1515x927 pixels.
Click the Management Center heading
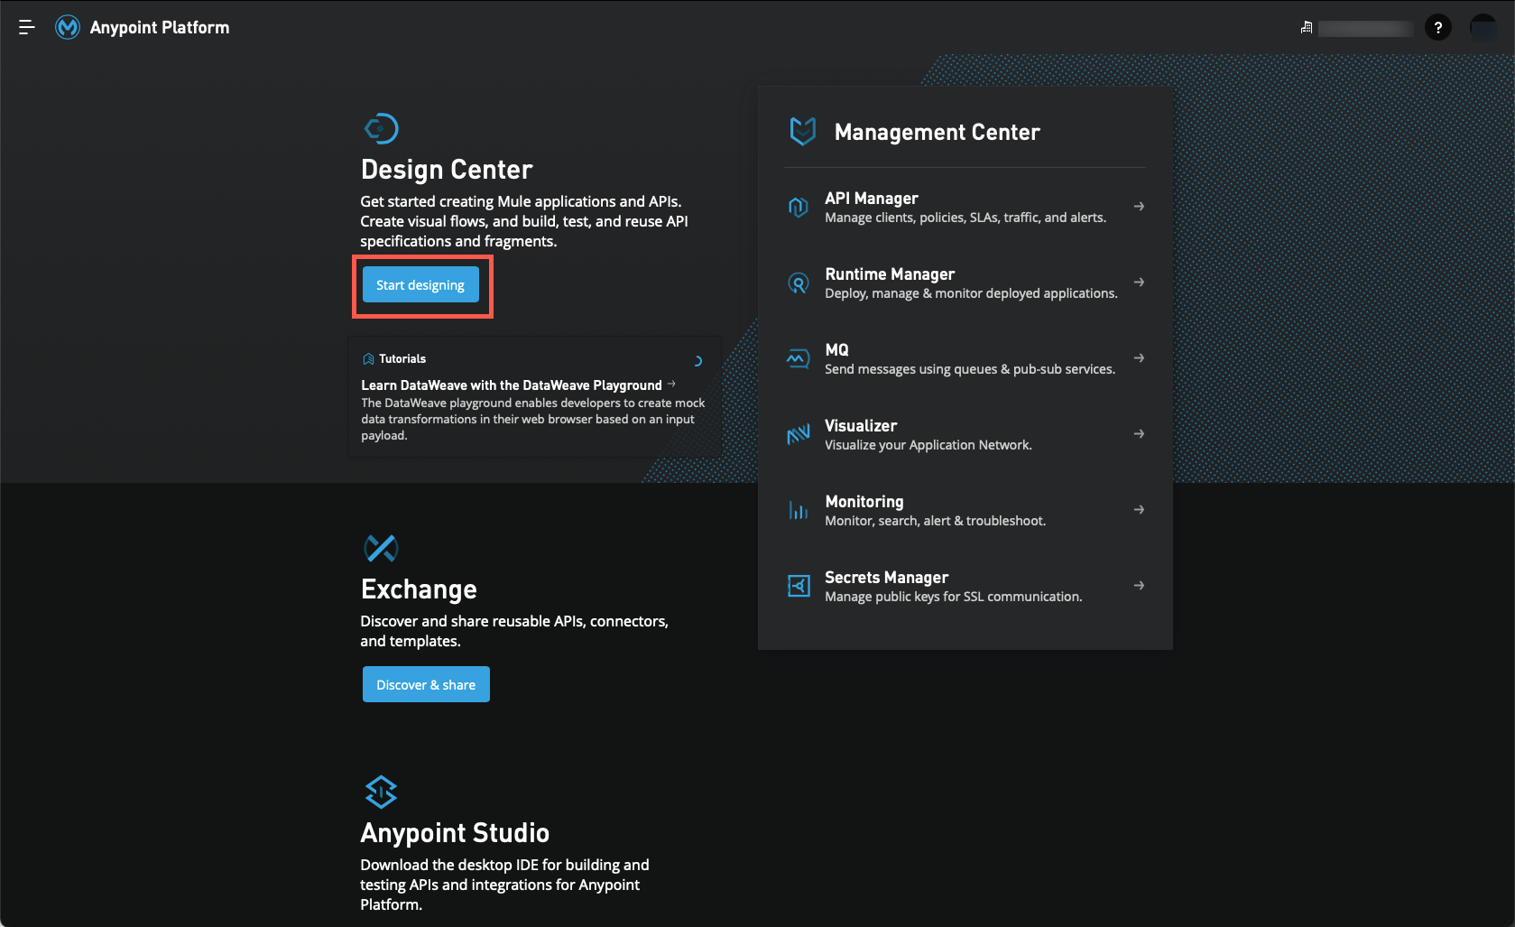(x=937, y=133)
